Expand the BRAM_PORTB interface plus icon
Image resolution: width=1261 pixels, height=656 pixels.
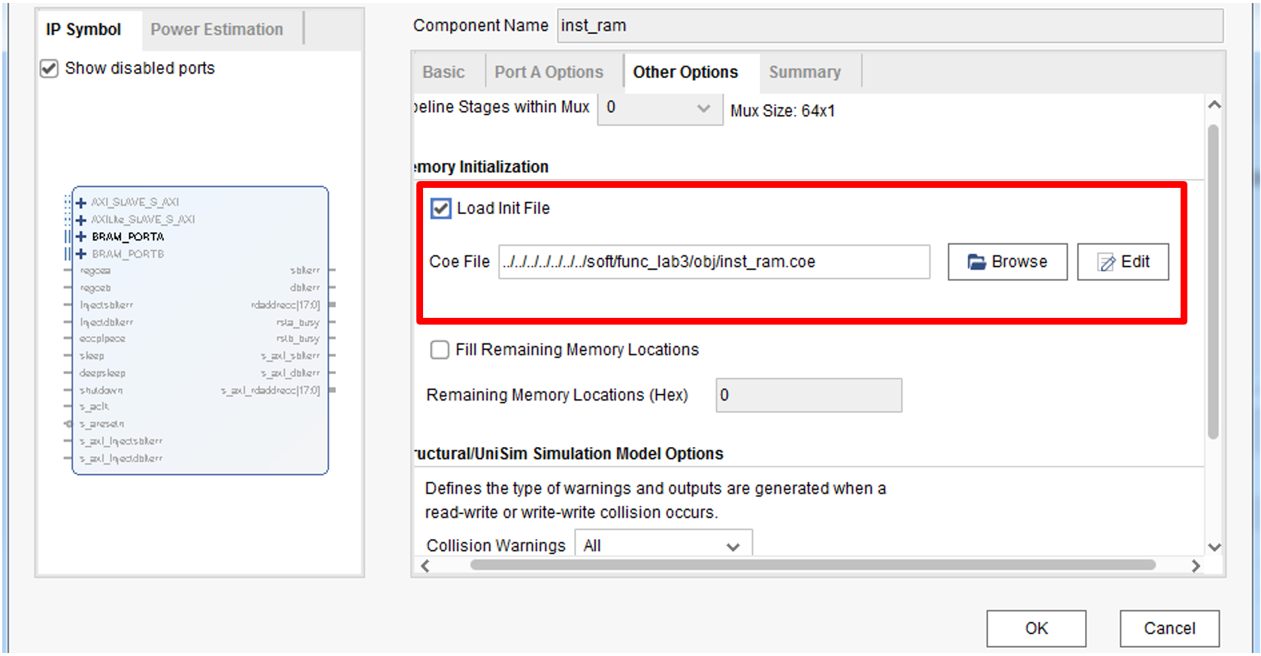[x=81, y=254]
